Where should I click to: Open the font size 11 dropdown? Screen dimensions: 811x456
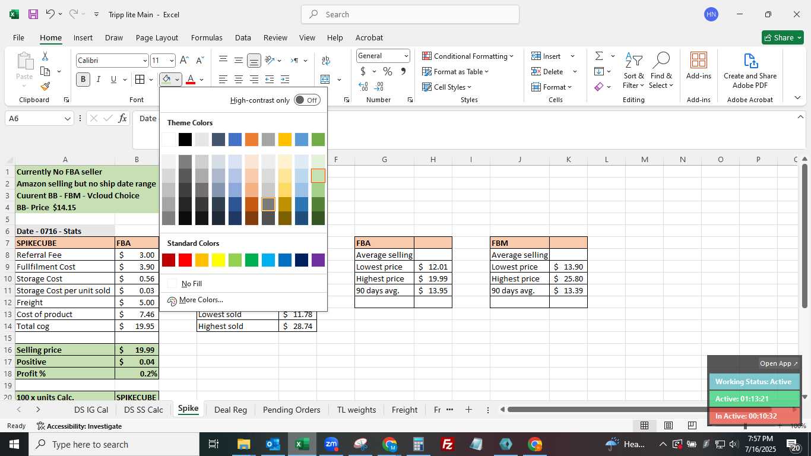pyautogui.click(x=172, y=61)
